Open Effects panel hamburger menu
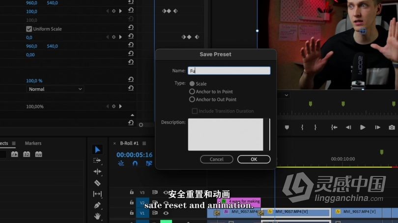The height and width of the screenshot is (223, 398). (14, 143)
